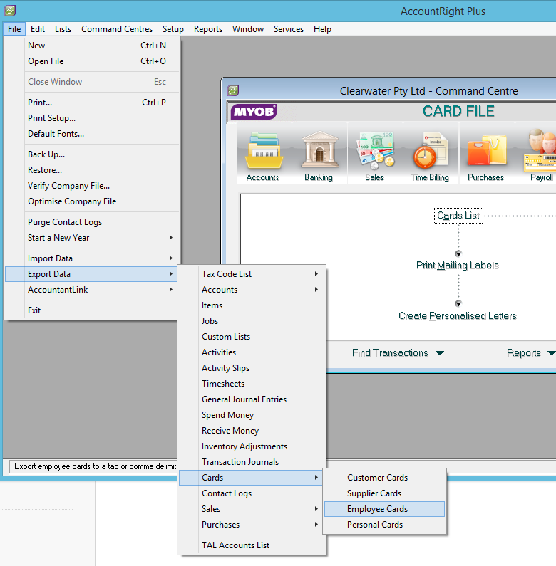Open the Reports menu in menu bar
Image resolution: width=556 pixels, height=566 pixels.
click(x=208, y=29)
